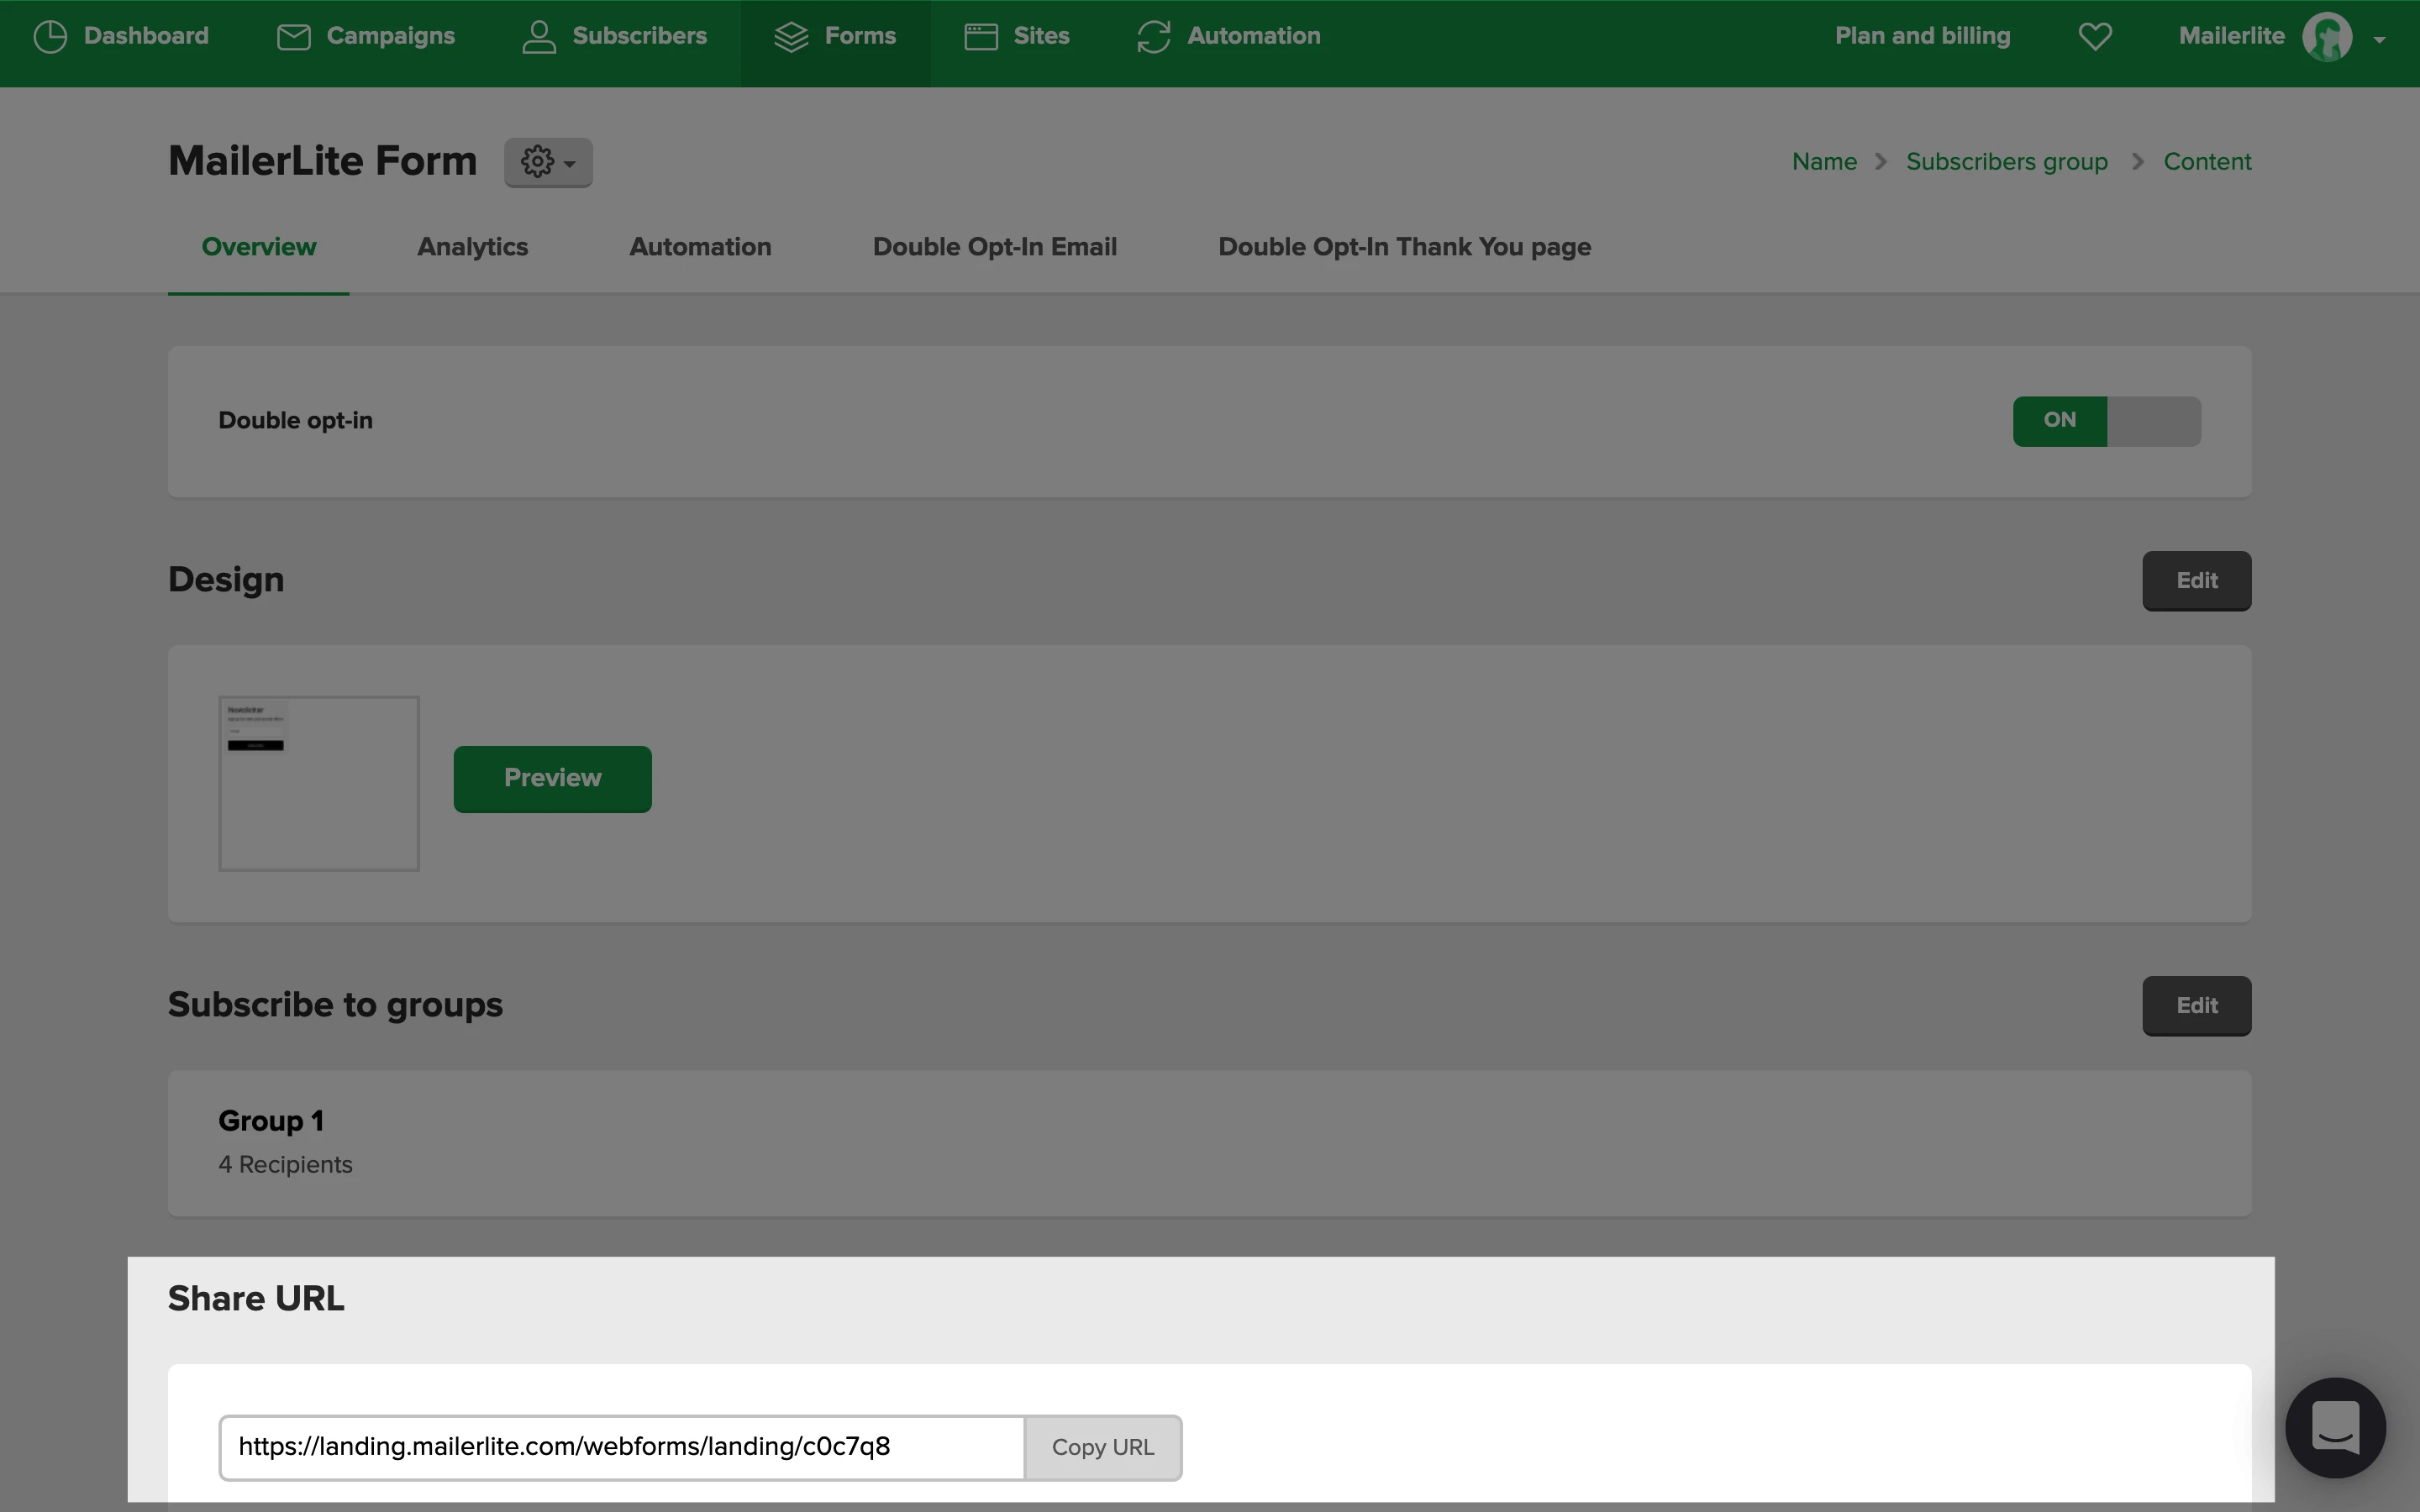This screenshot has height=1512, width=2420.
Task: Open the Double Opt-In Email tab
Action: (994, 247)
